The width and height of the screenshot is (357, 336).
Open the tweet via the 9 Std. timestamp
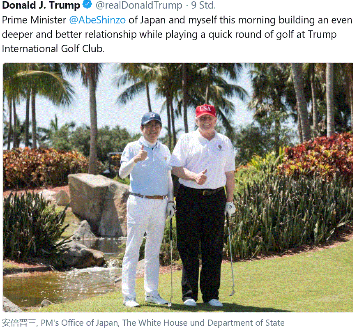[203, 5]
